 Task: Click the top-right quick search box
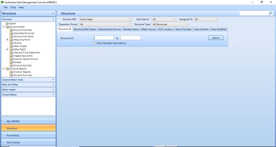tap(254, 13)
